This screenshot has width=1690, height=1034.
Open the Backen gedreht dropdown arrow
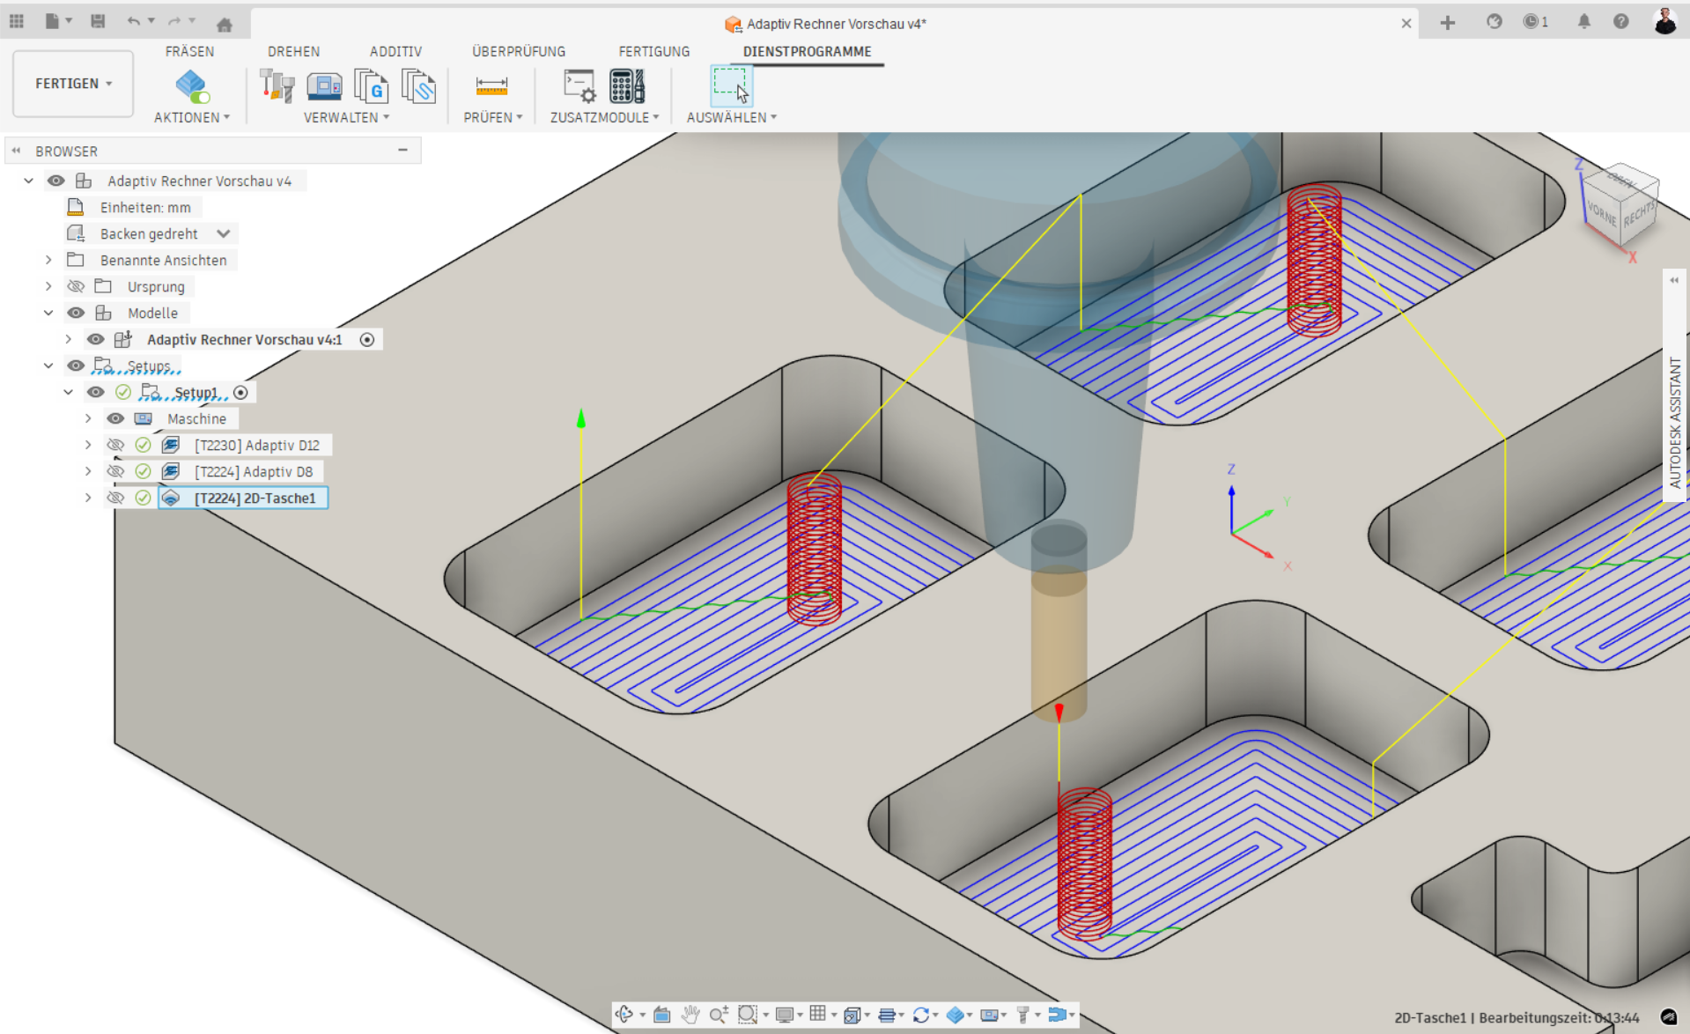coord(224,233)
